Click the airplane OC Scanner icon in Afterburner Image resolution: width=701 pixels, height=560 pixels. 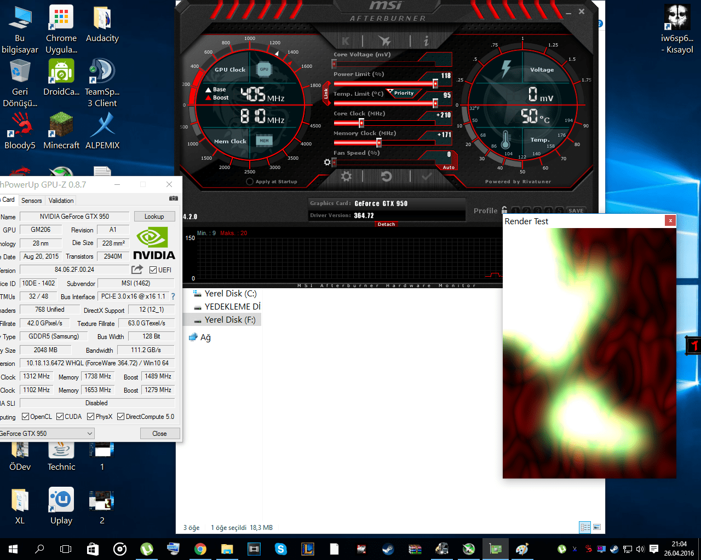pos(385,40)
